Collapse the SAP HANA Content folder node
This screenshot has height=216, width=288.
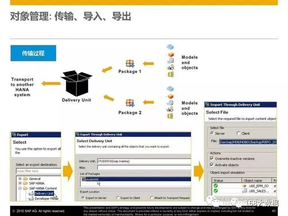coord(20,188)
